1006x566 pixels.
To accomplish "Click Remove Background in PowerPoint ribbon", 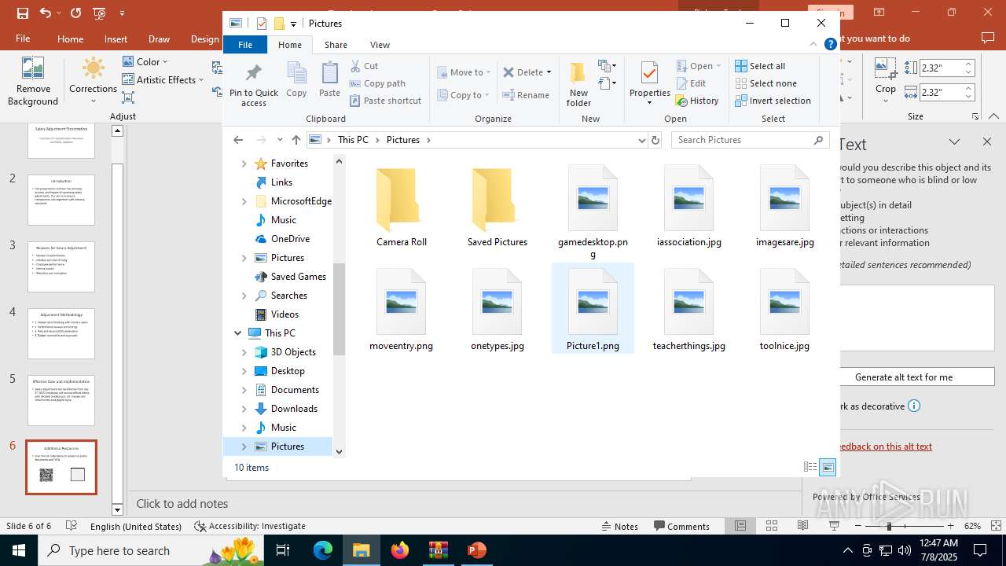I will click(x=33, y=82).
